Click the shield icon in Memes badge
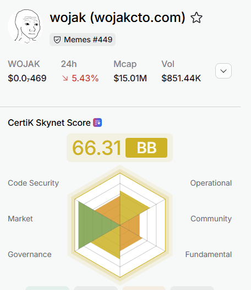 point(57,40)
